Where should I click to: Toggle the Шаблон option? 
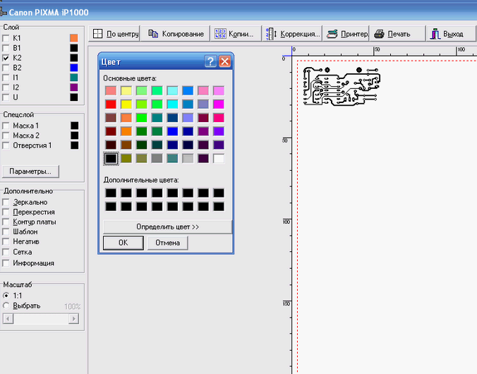tap(6, 232)
